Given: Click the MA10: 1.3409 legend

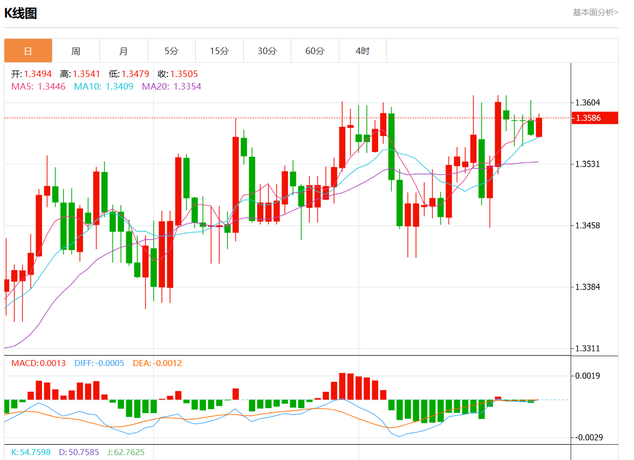Looking at the screenshot, I should (x=103, y=86).
